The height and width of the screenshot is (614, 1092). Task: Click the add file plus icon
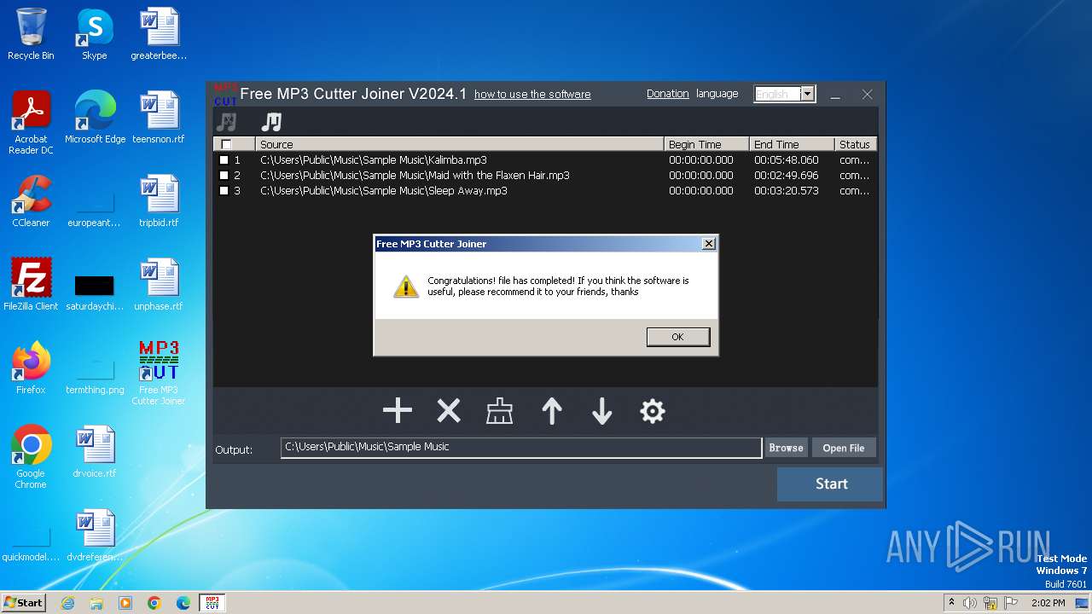click(x=398, y=411)
